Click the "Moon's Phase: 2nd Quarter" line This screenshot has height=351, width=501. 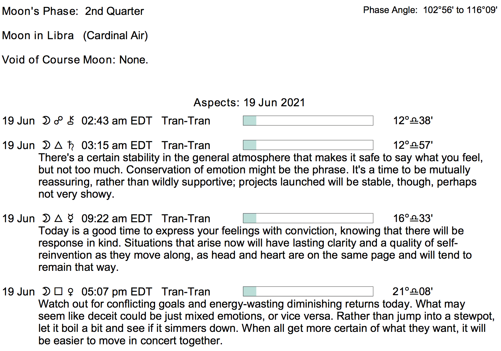(x=73, y=11)
